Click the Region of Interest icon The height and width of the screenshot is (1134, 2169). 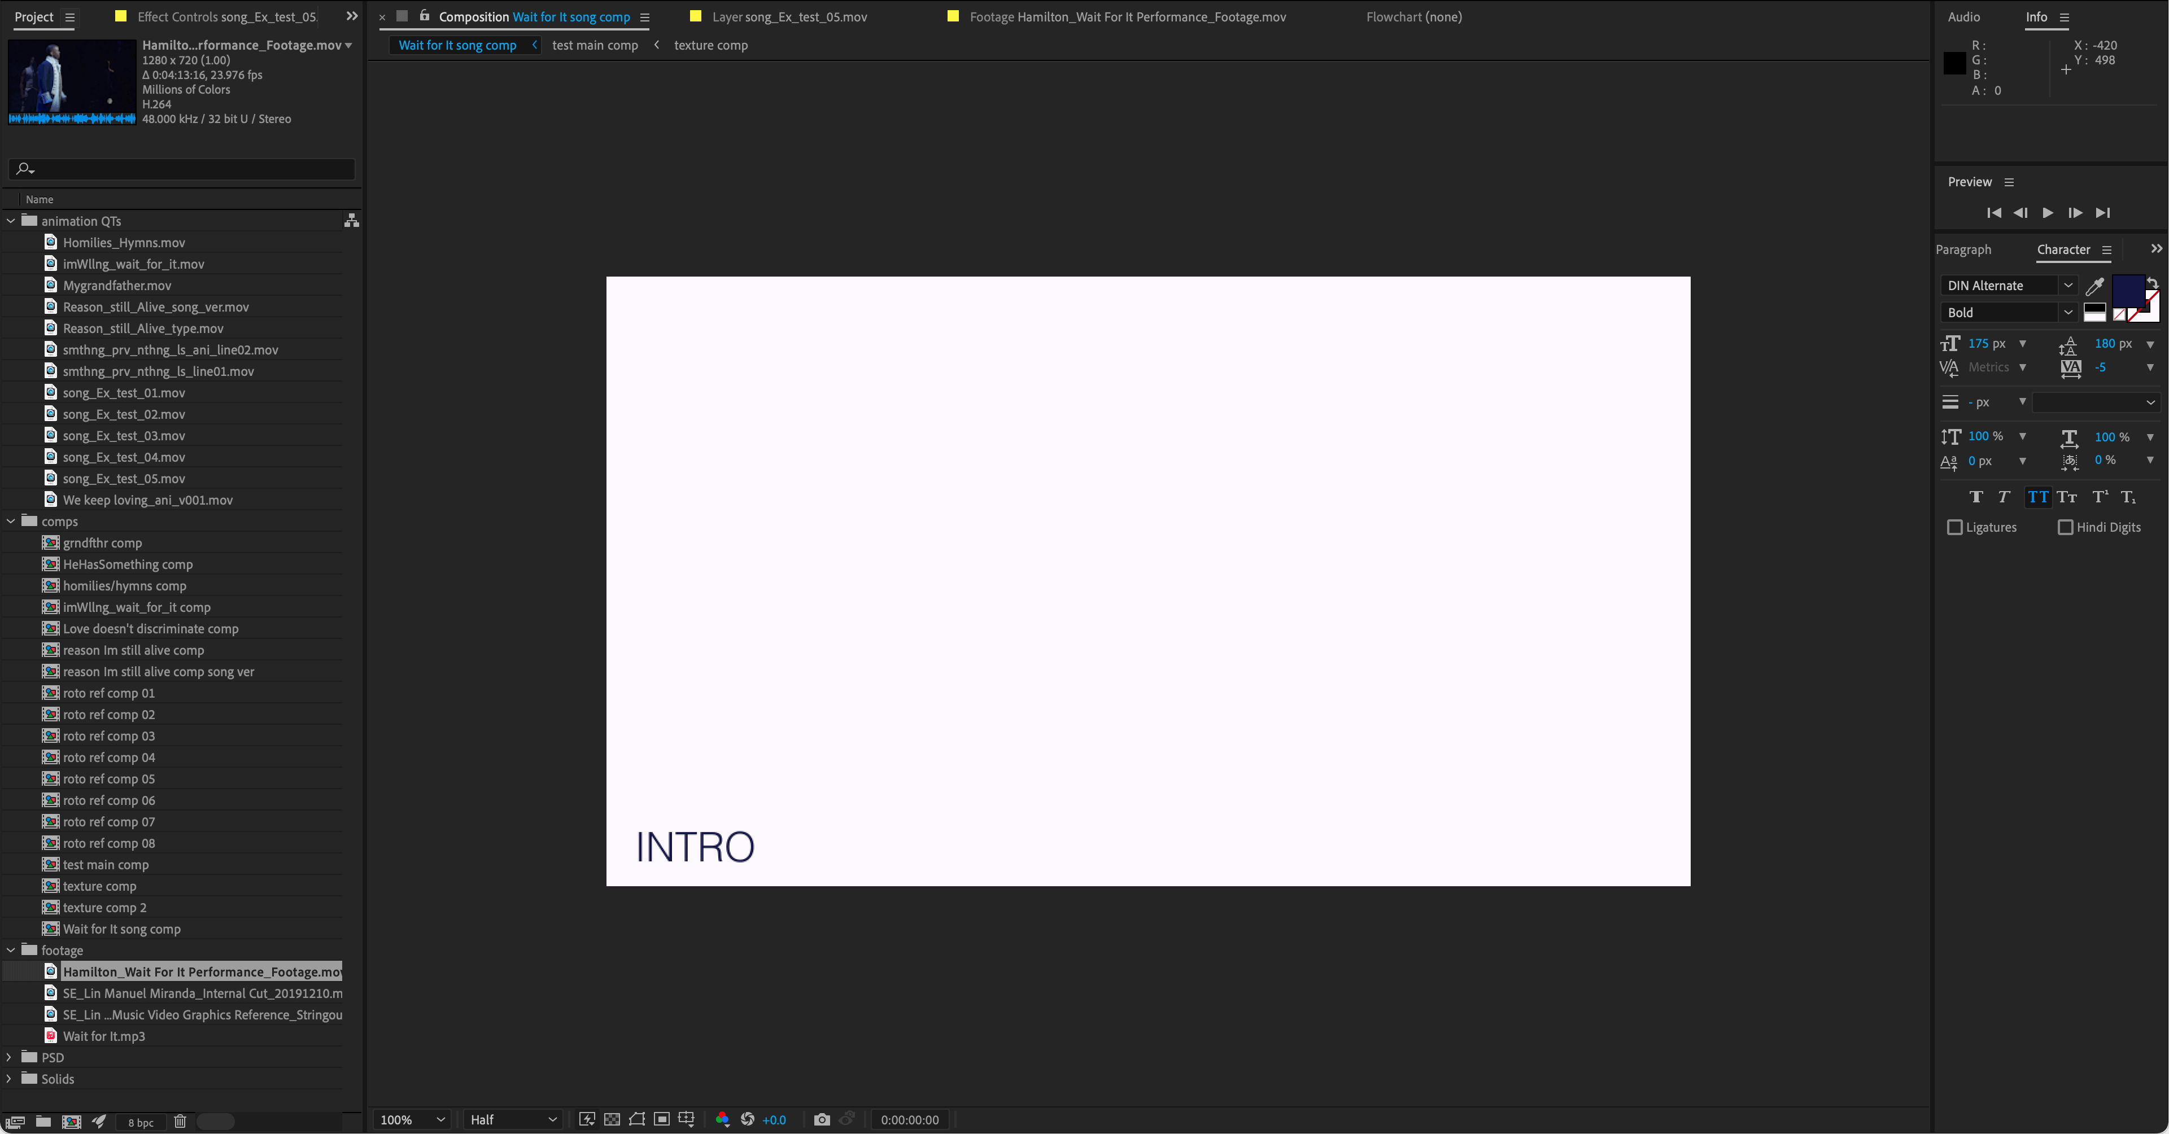[662, 1119]
